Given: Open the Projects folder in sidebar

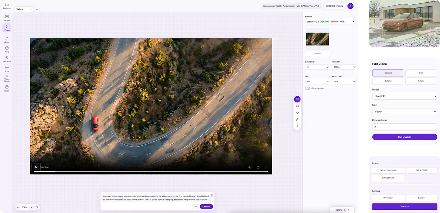Looking at the screenshot, I should [7, 6].
